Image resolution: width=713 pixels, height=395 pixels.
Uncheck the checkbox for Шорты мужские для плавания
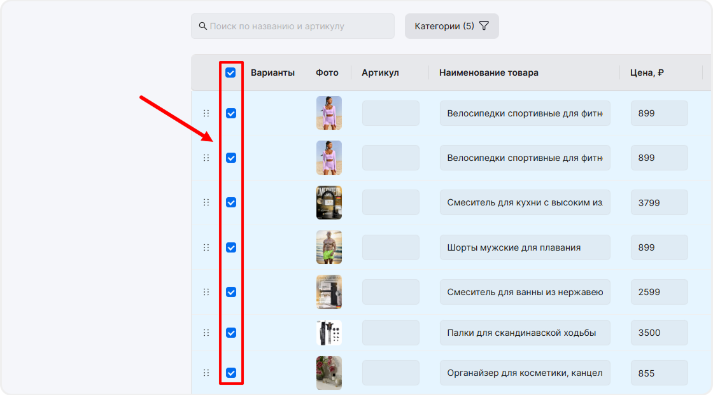pos(231,247)
